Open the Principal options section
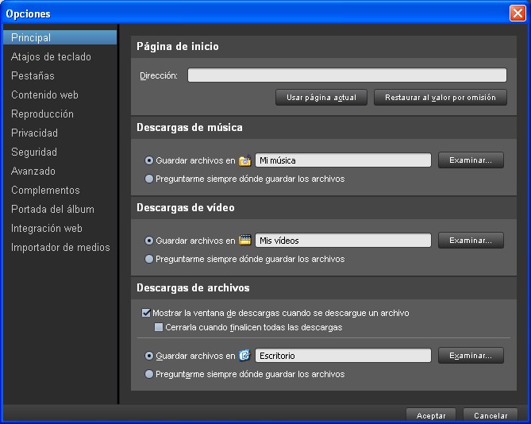531x424 pixels. 60,37
